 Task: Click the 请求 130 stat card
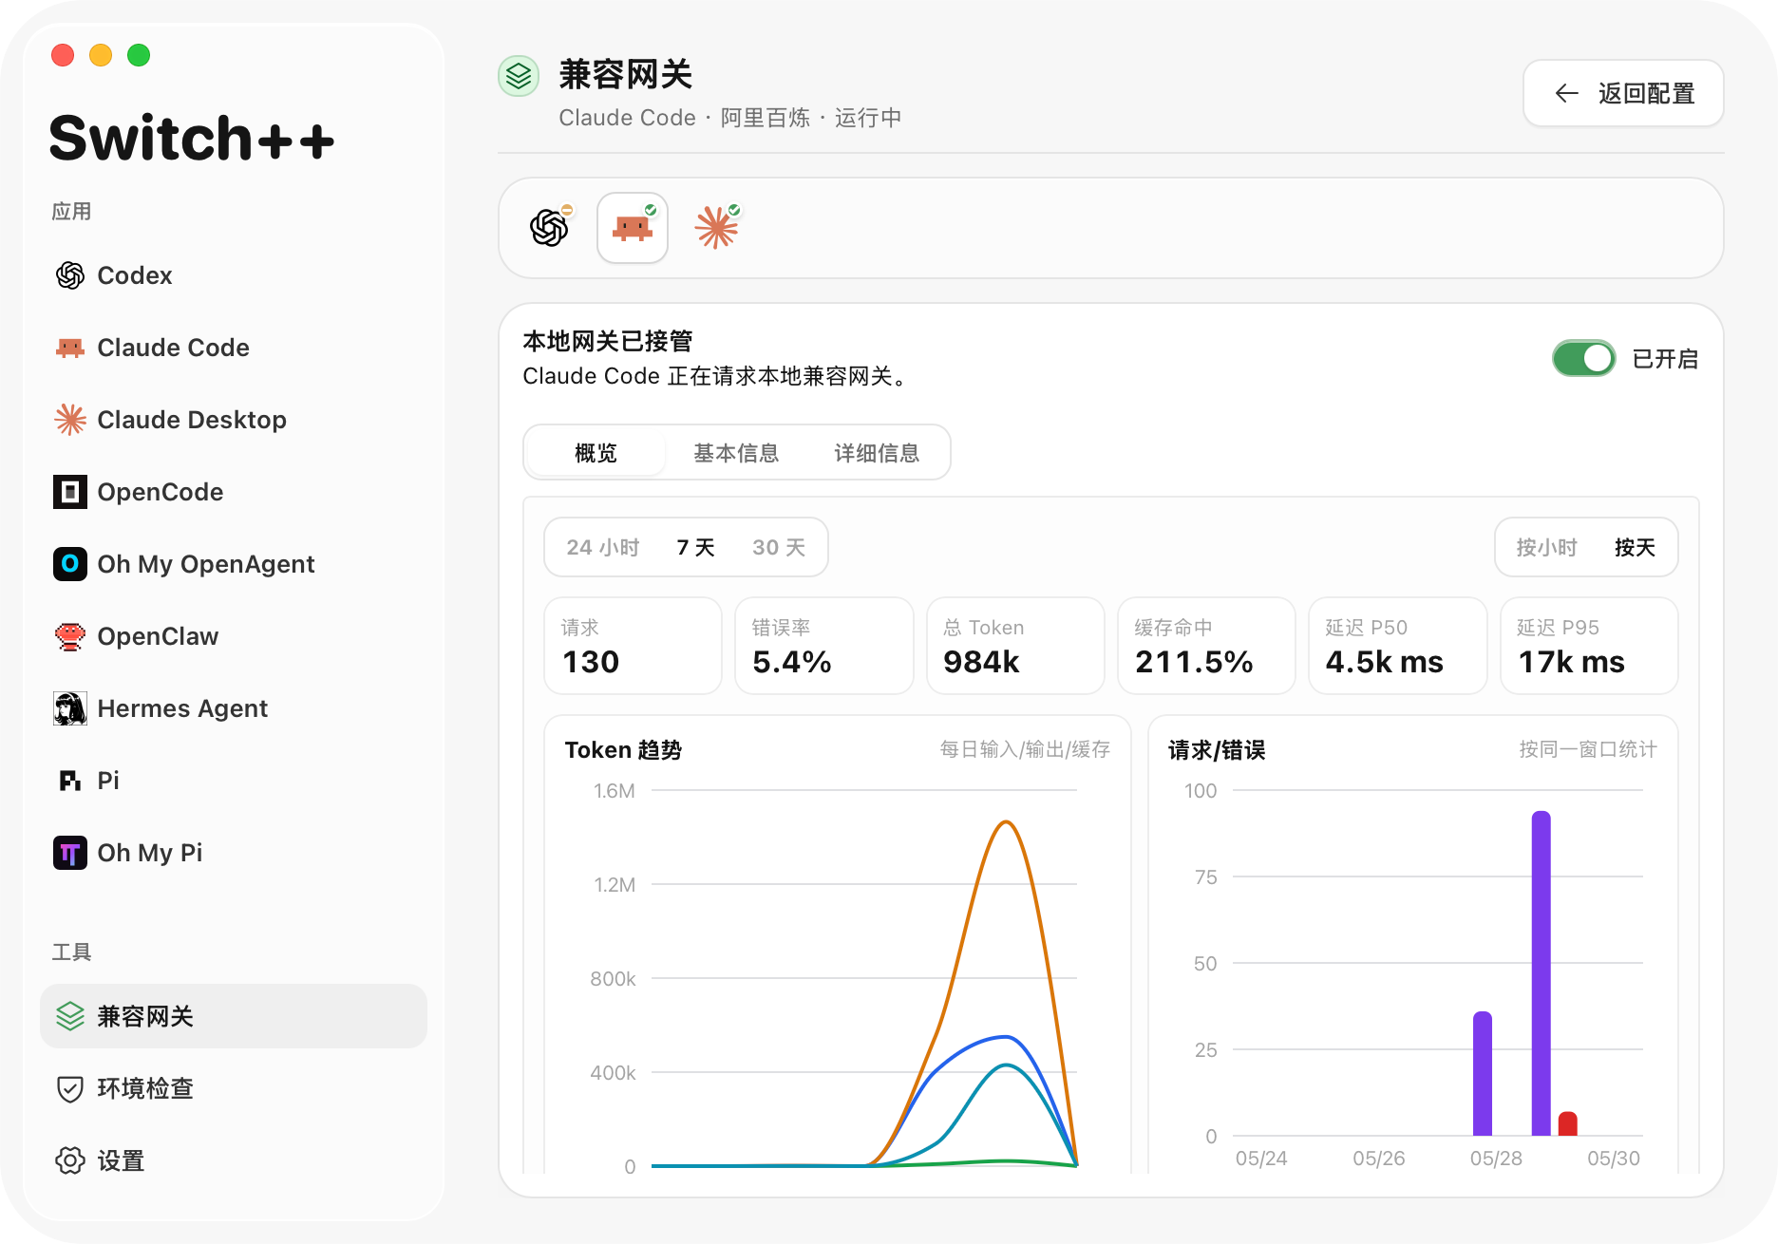click(x=633, y=646)
